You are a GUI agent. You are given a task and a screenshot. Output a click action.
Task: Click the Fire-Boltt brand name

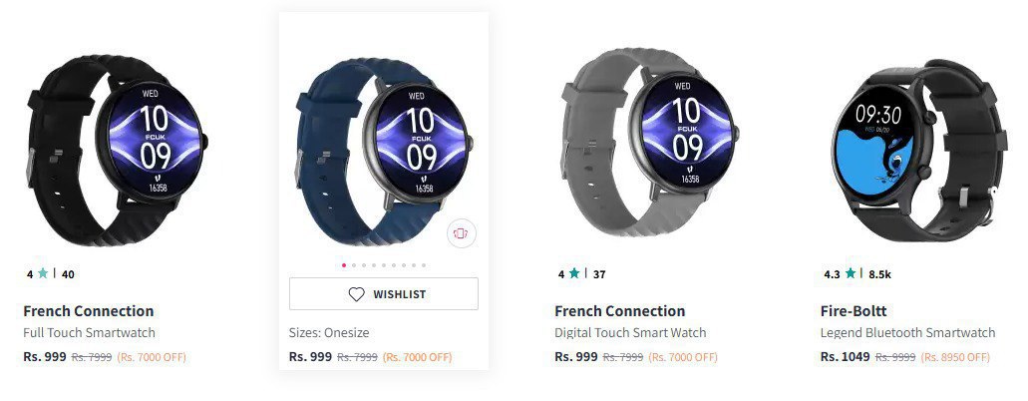854,311
